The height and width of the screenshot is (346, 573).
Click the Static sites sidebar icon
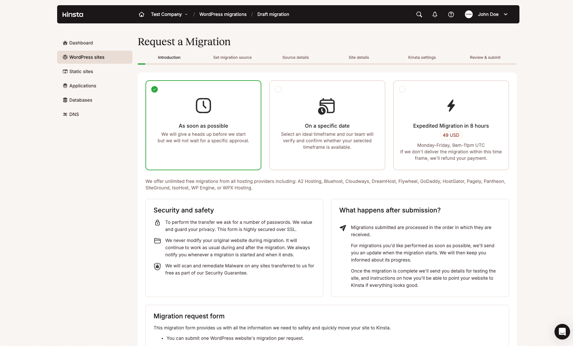65,71
